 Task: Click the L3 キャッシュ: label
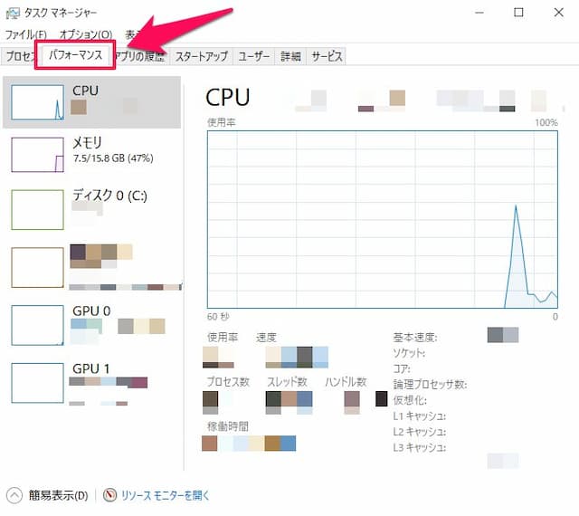420,447
